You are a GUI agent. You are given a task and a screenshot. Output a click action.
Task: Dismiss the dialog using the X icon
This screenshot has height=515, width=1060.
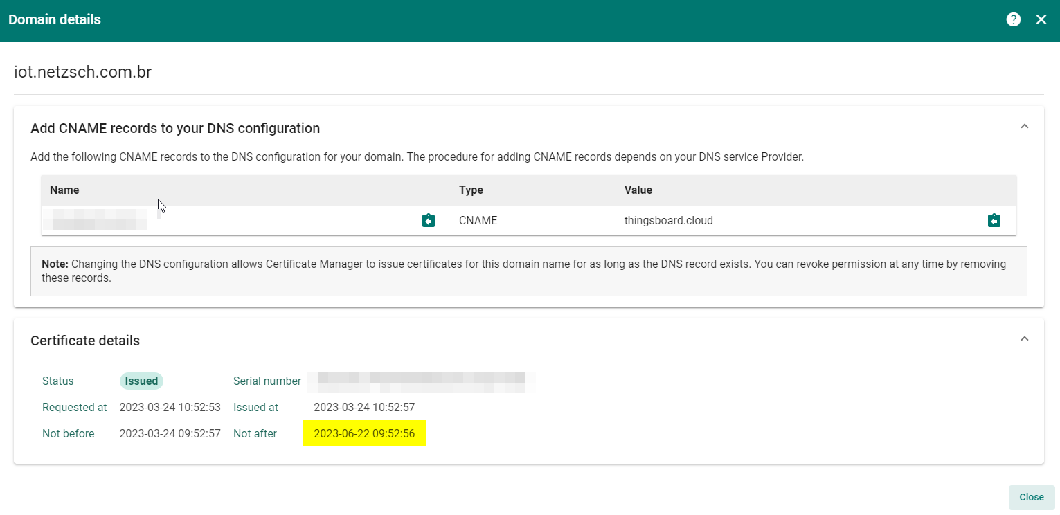(1041, 19)
